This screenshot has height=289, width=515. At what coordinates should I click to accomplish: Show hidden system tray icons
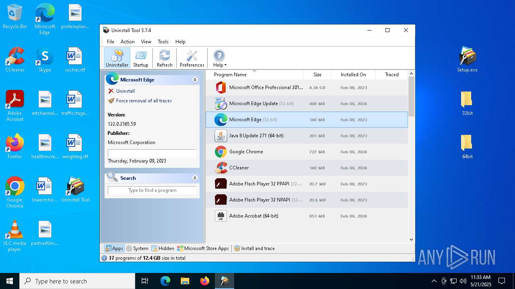[434, 281]
